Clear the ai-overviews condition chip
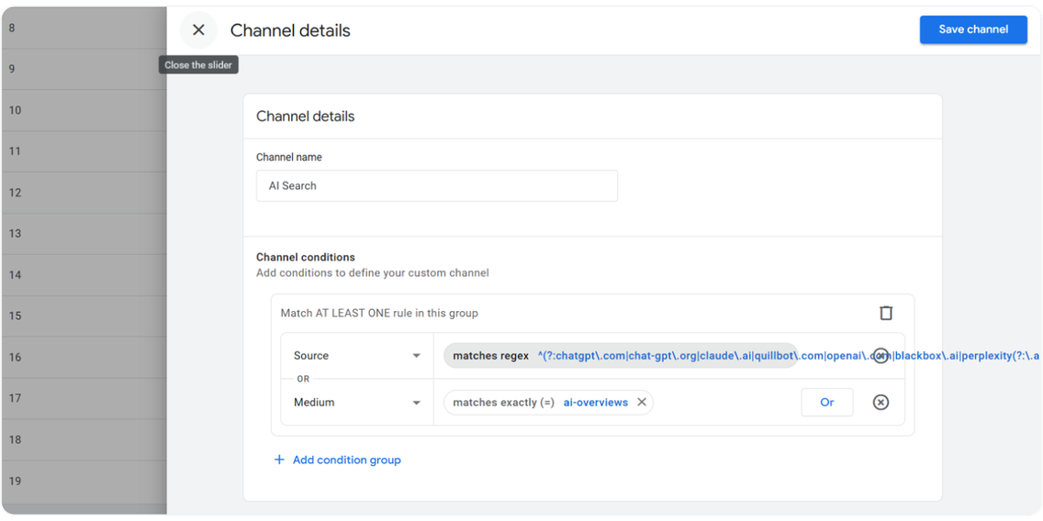Screen dimensions: 1043x521 click(641, 402)
